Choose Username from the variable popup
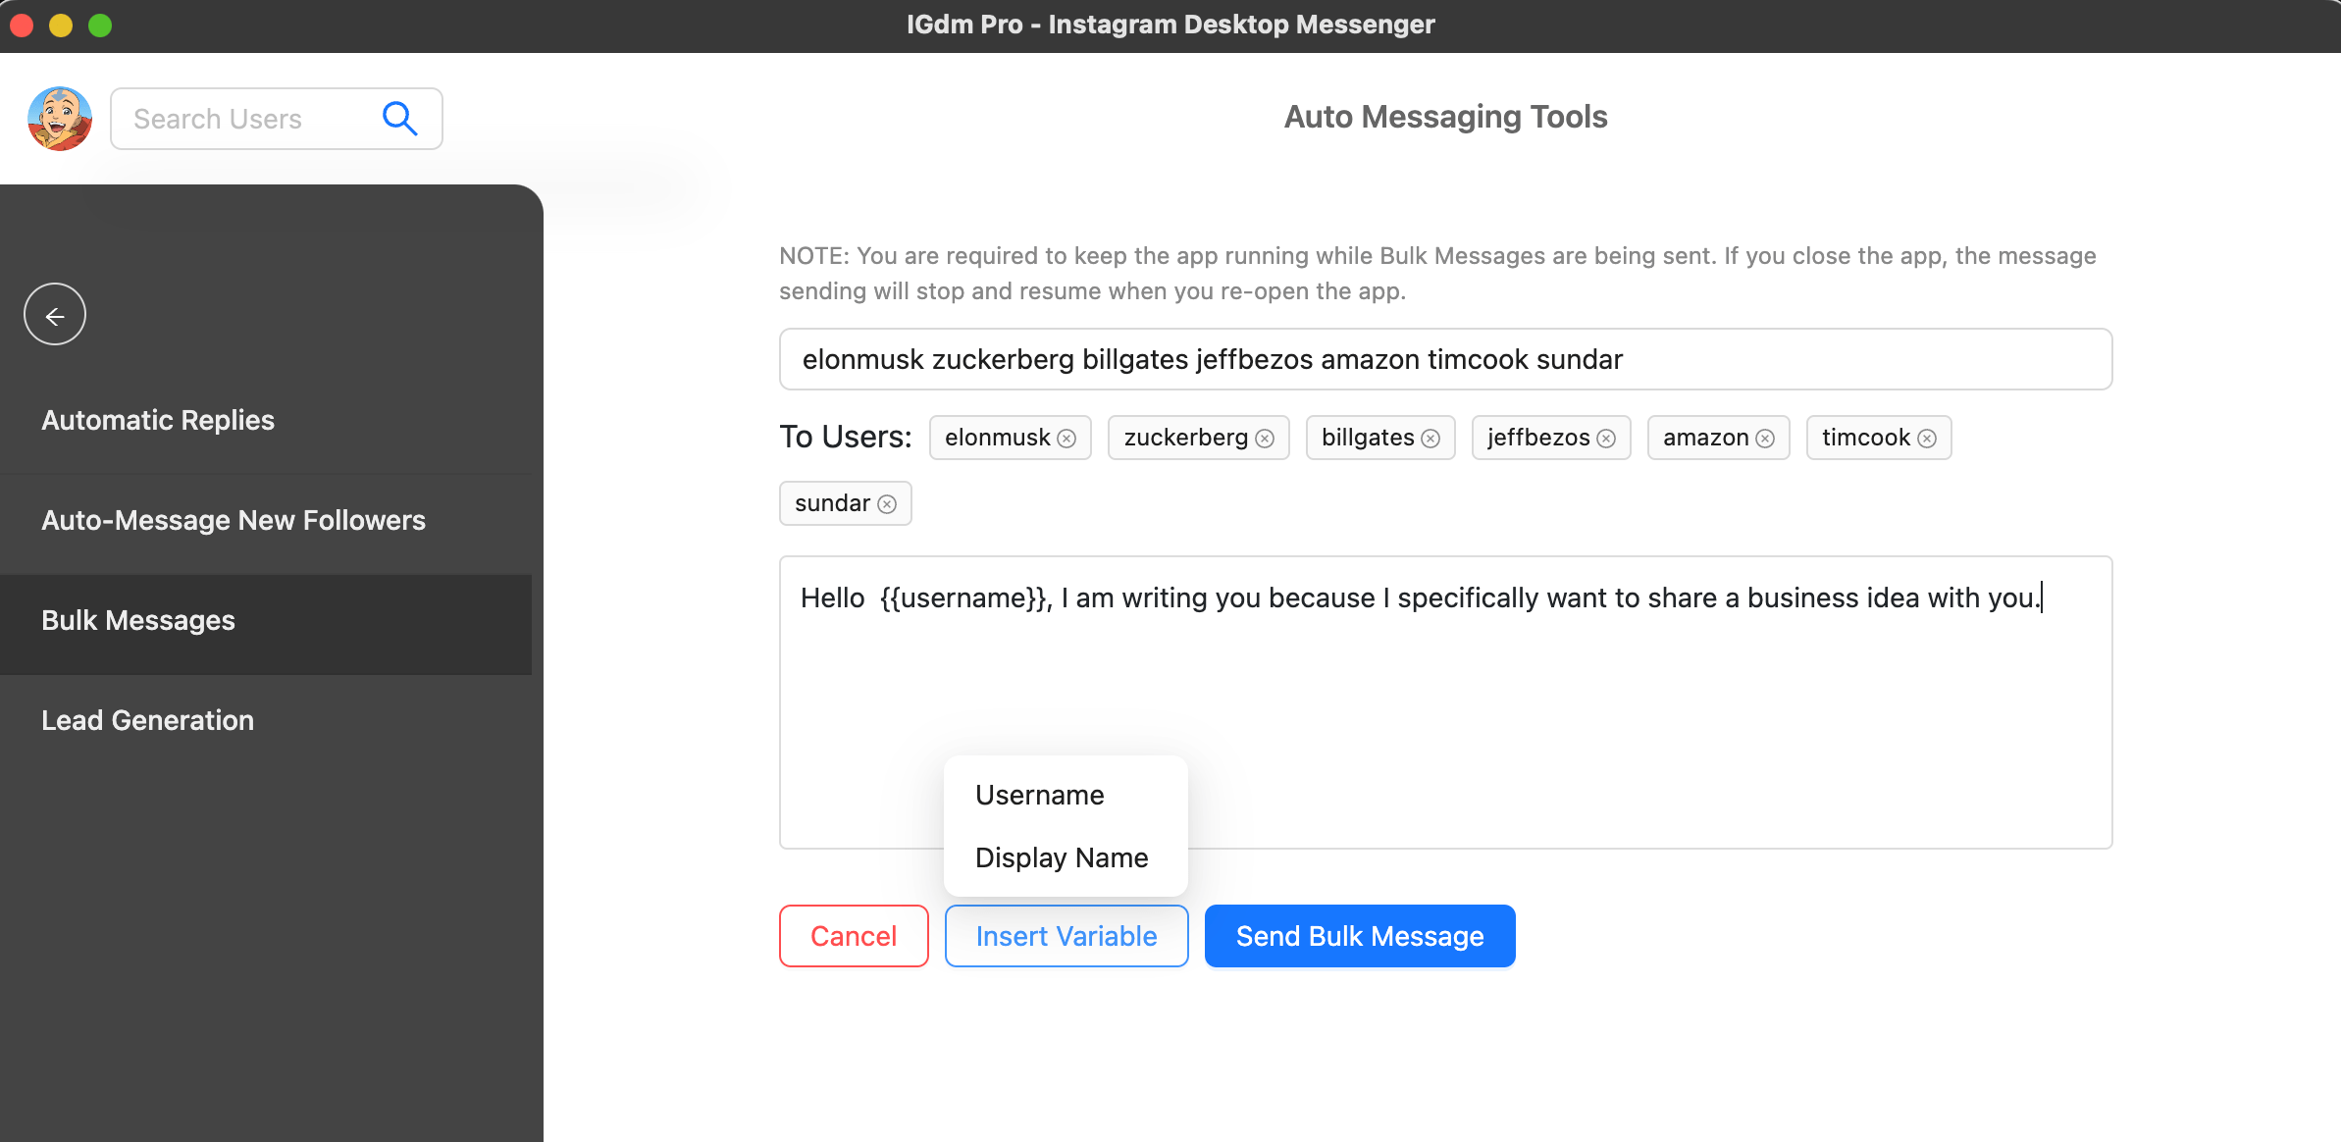 (x=1039, y=795)
